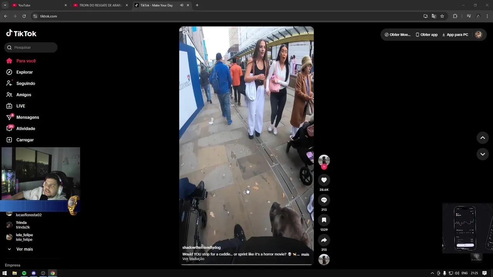This screenshot has width=493, height=277.
Task: Expand caption with mais link
Action: (305, 255)
